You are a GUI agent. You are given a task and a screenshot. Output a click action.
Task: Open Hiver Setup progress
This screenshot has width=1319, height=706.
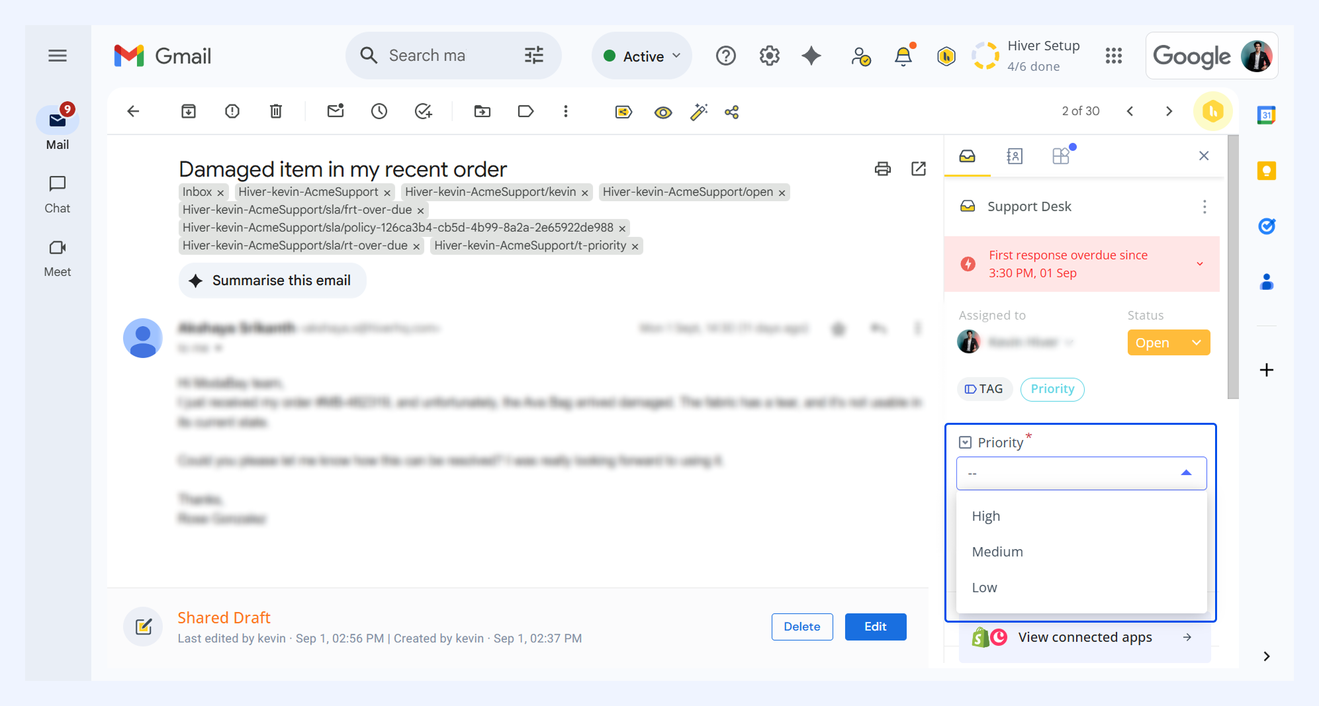point(1026,56)
